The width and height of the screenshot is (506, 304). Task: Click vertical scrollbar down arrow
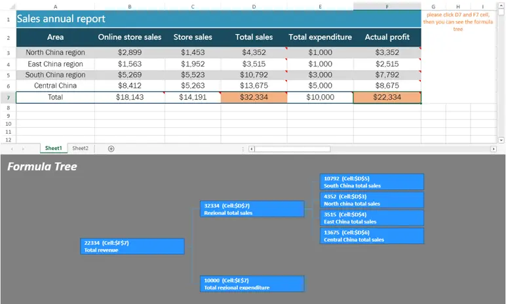pos(501,140)
